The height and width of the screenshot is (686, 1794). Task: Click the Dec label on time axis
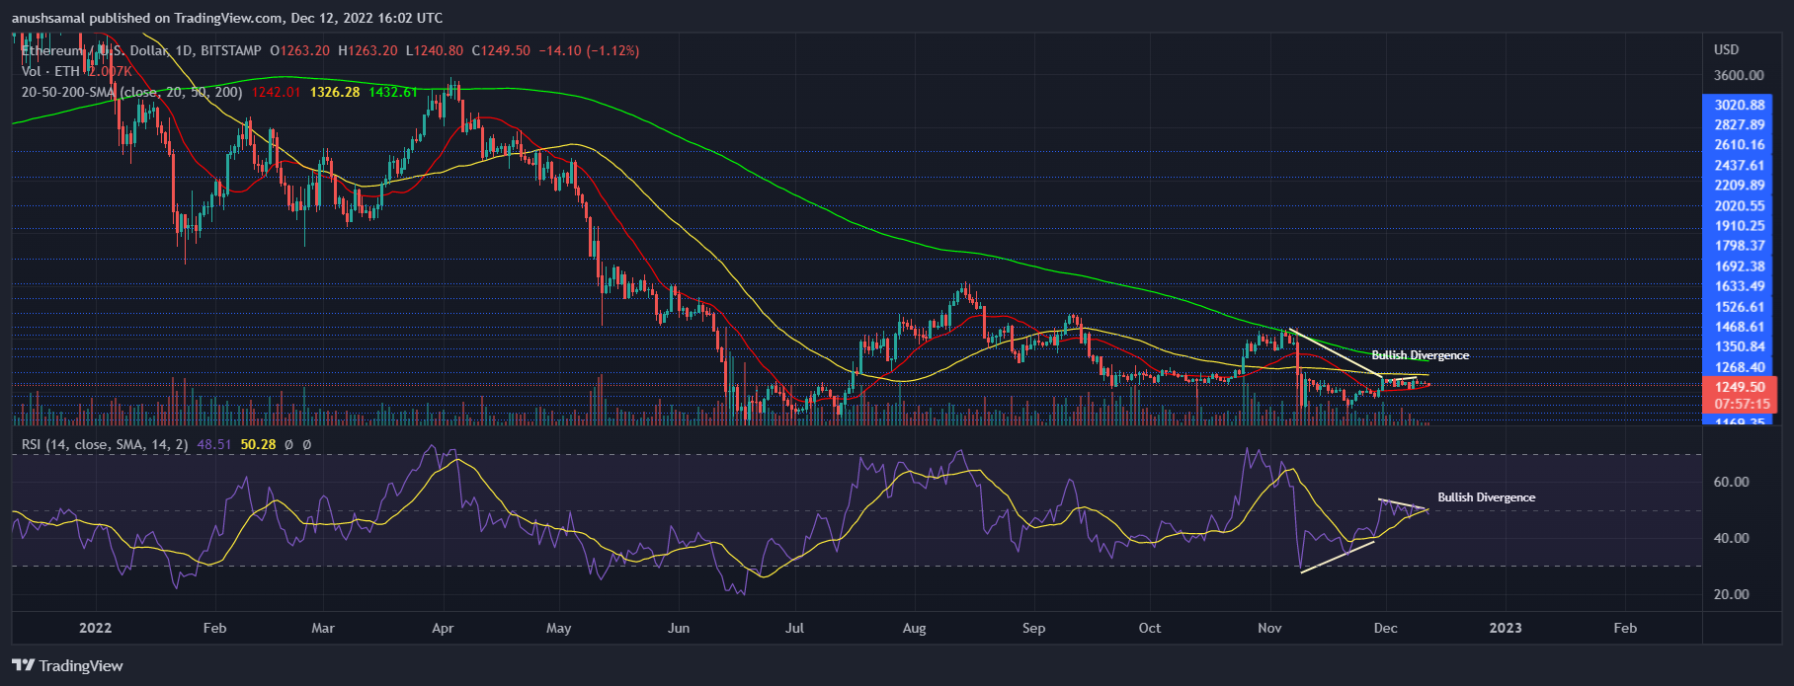[x=1385, y=628]
